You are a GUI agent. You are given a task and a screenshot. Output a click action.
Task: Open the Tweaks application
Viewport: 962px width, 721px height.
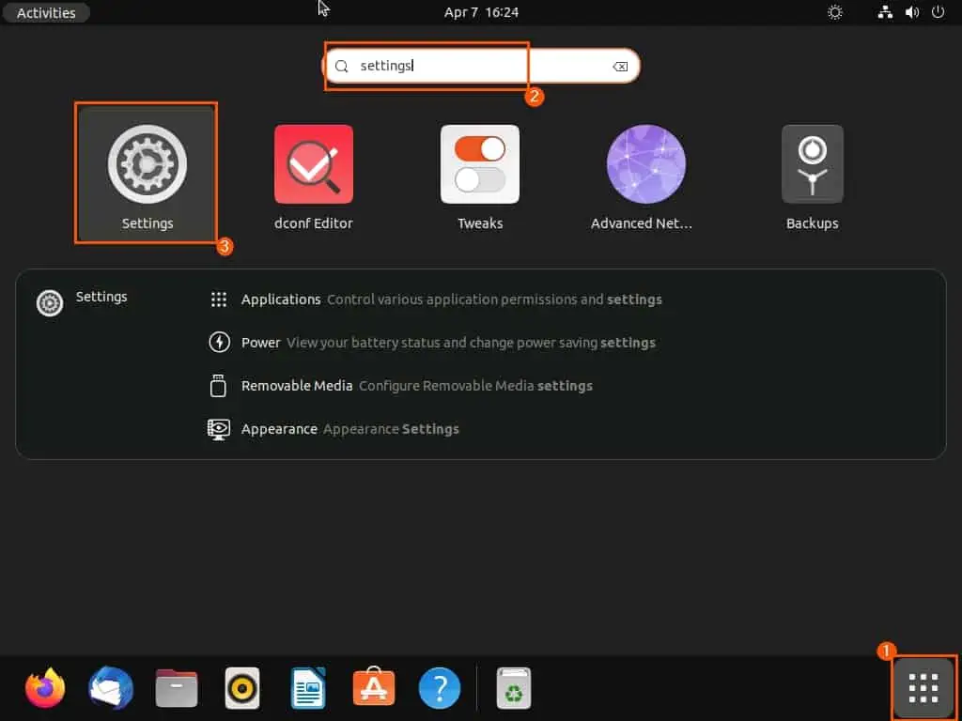(x=479, y=164)
